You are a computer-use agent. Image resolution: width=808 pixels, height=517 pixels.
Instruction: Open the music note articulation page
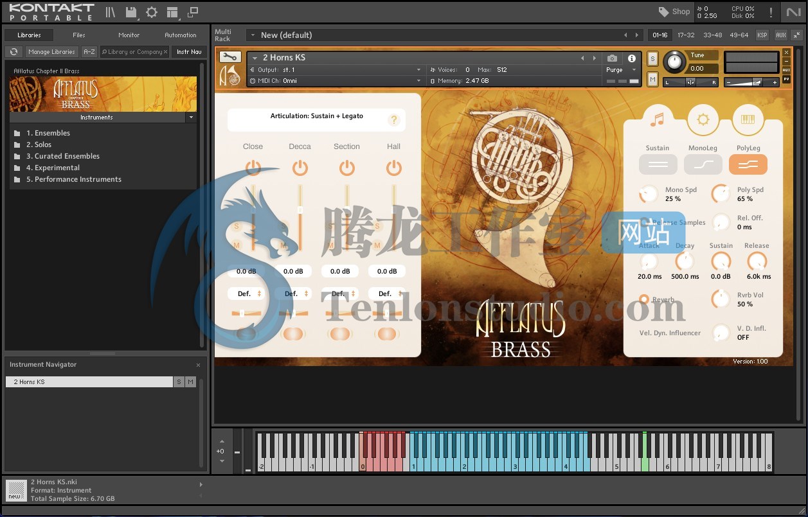[x=657, y=119]
